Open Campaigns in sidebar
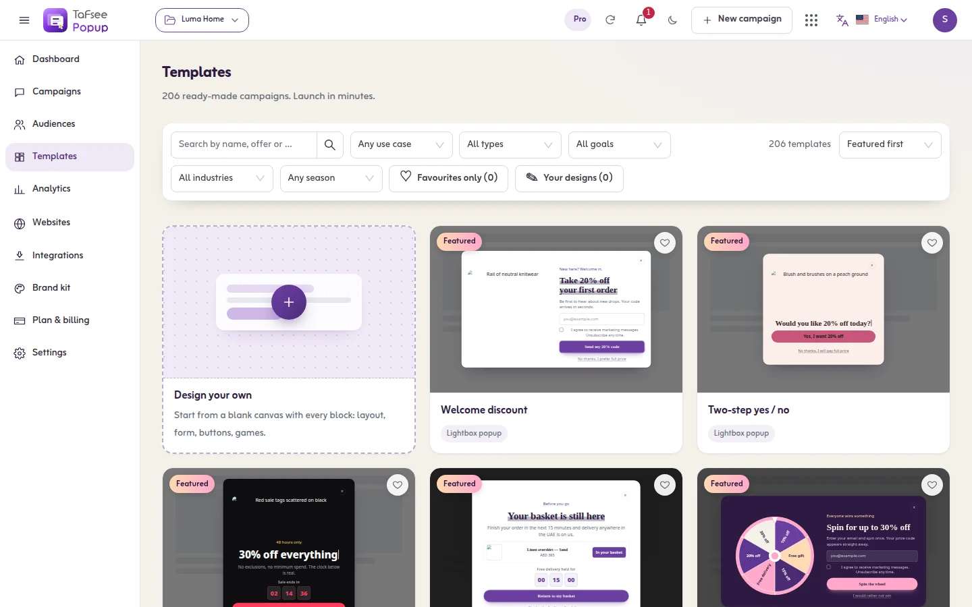The width and height of the screenshot is (972, 607). [x=70, y=92]
